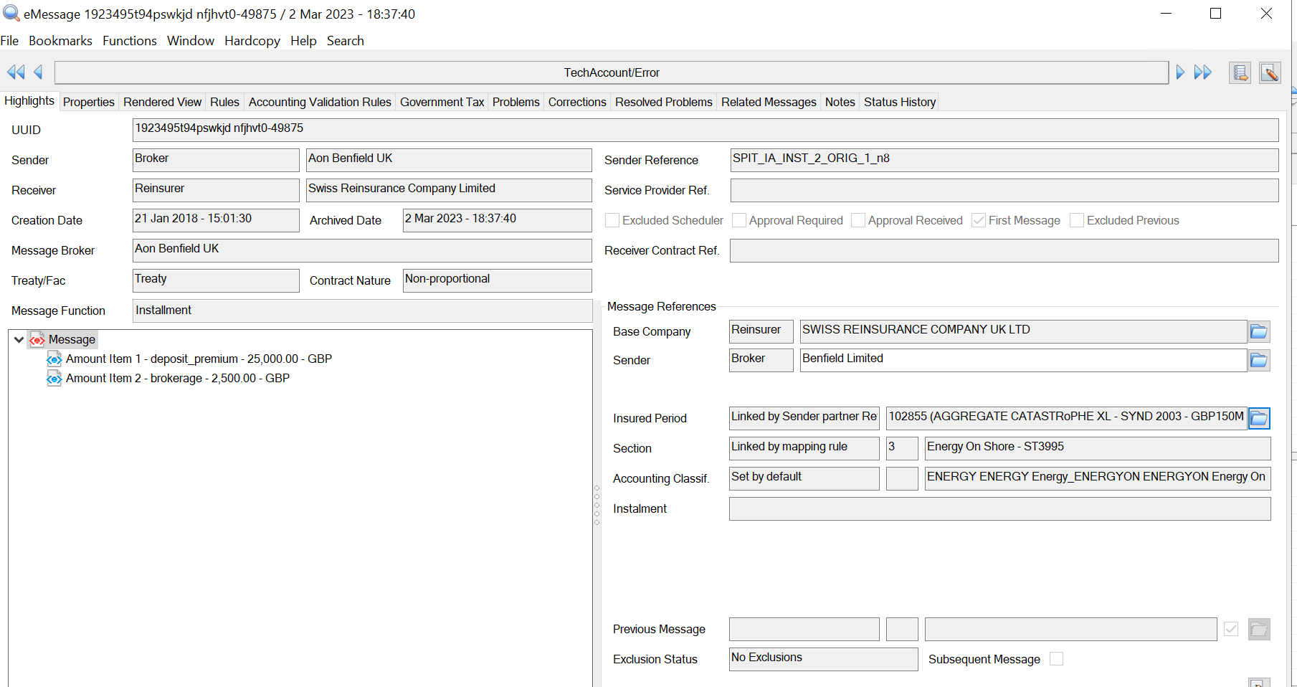1297x687 pixels.
Task: Jump to last message using double-right arrow
Action: click(x=1203, y=72)
